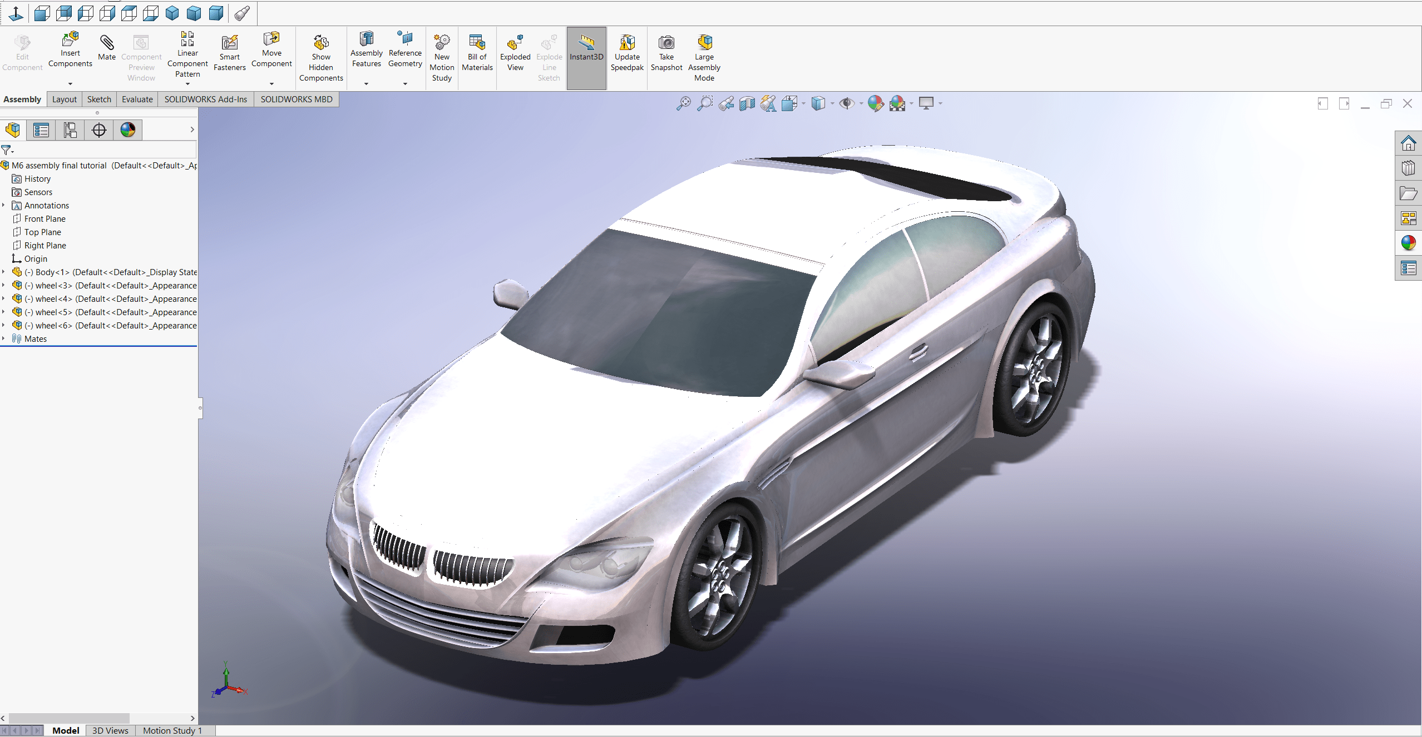Switch to the Sketch tab
This screenshot has height=737, width=1422.
point(99,99)
